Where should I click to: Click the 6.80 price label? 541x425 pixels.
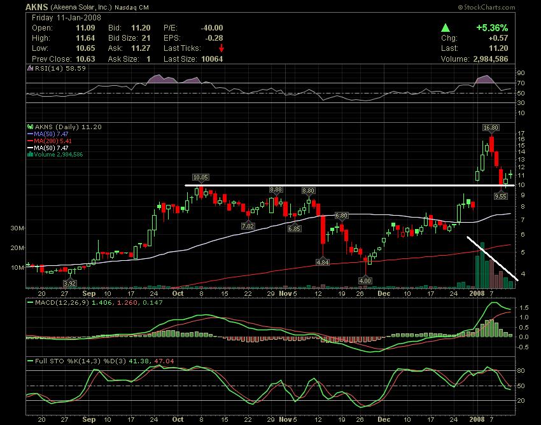pos(341,215)
